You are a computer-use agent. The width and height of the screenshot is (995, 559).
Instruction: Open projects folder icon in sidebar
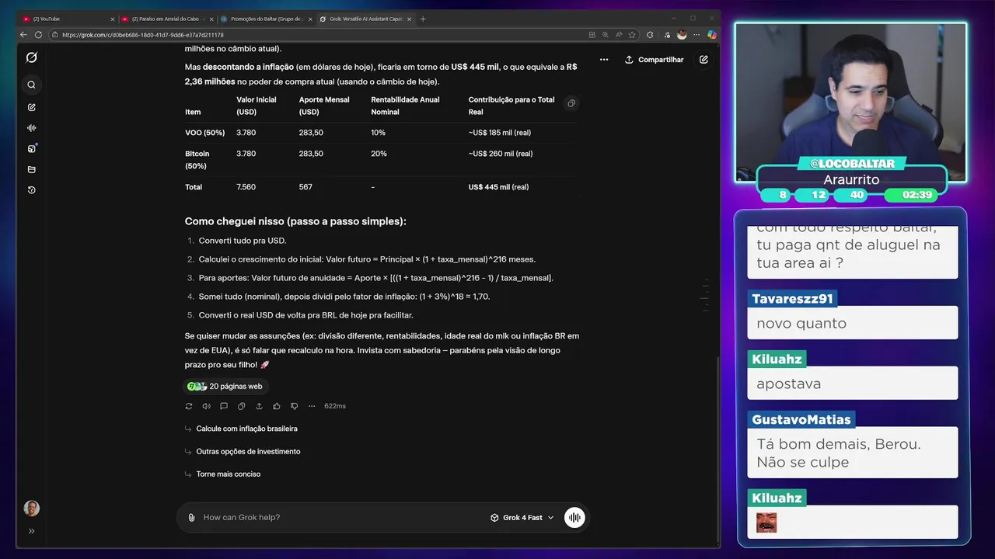32,169
